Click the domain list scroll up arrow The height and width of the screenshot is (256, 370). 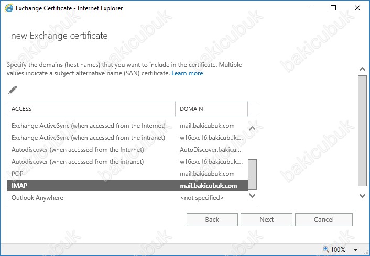(252, 128)
